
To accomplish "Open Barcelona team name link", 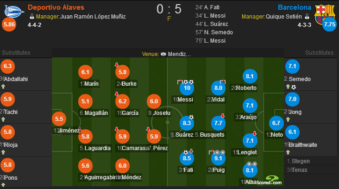I will [295, 7].
